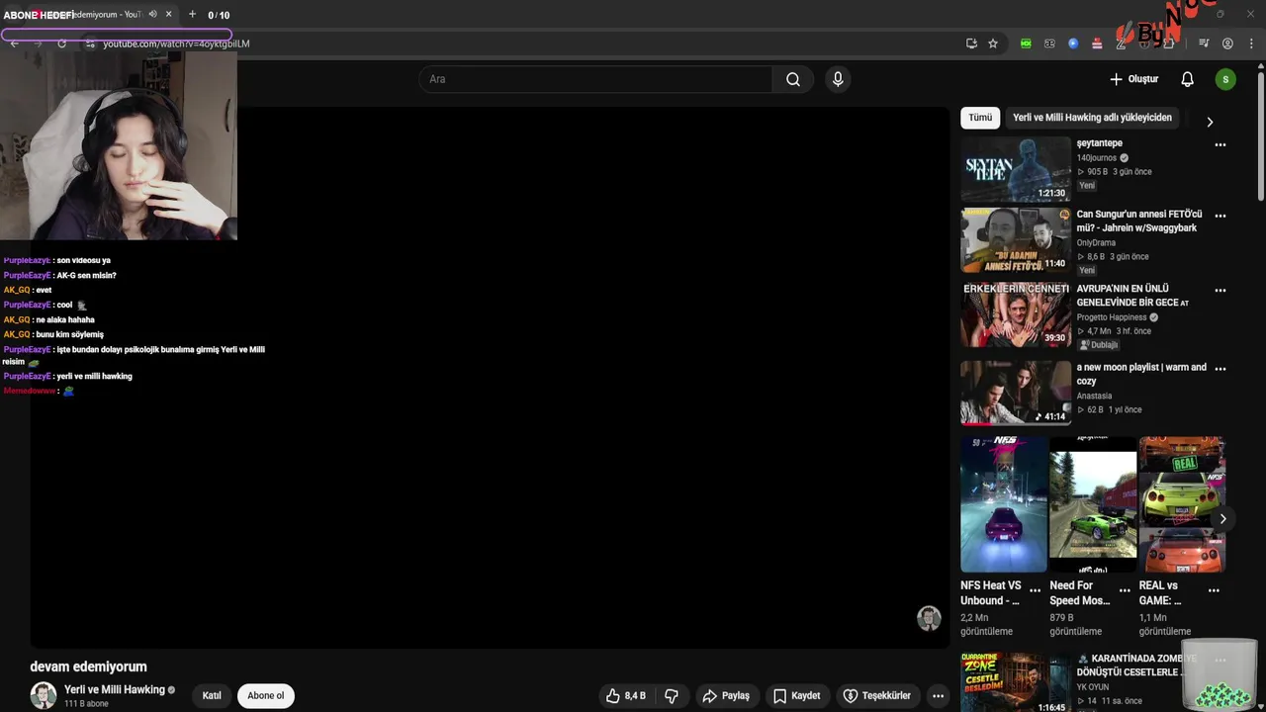This screenshot has height=712, width=1266.
Task: Bookmark this page with the star icon
Action: click(x=993, y=44)
